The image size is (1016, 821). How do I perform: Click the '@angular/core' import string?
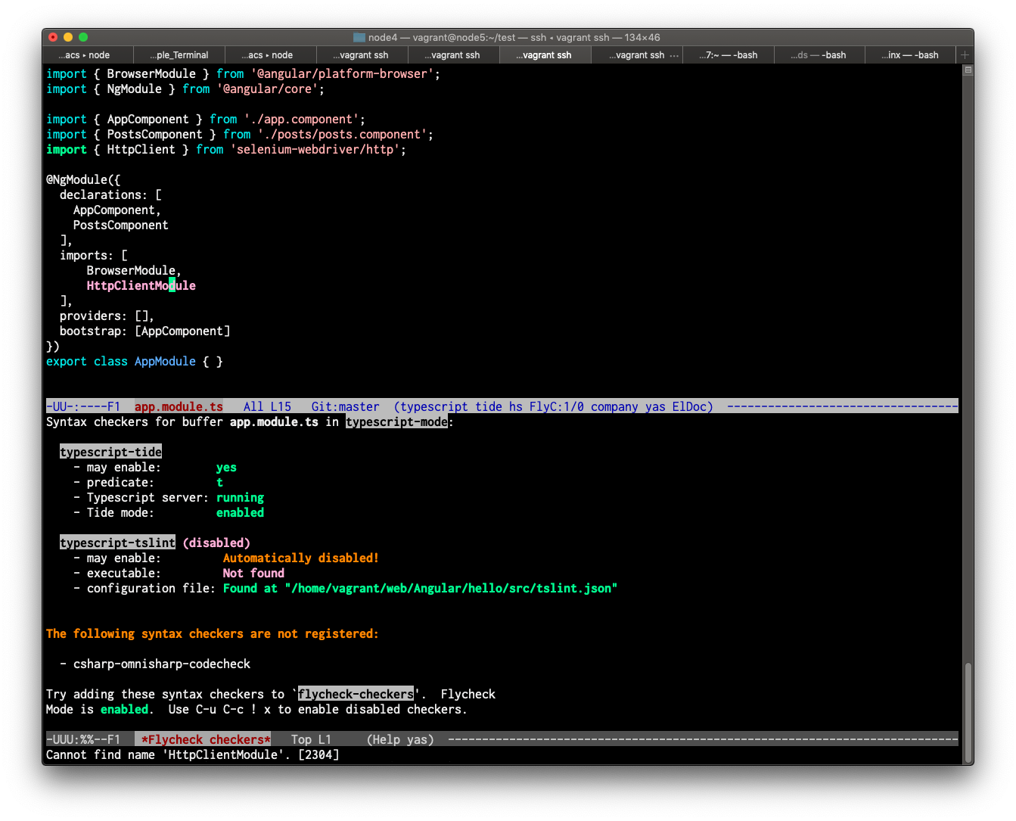click(268, 89)
